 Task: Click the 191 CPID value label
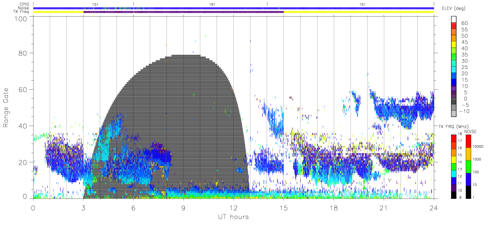click(x=212, y=4)
